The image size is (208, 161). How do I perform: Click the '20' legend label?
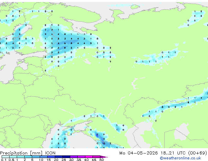coord(56,160)
